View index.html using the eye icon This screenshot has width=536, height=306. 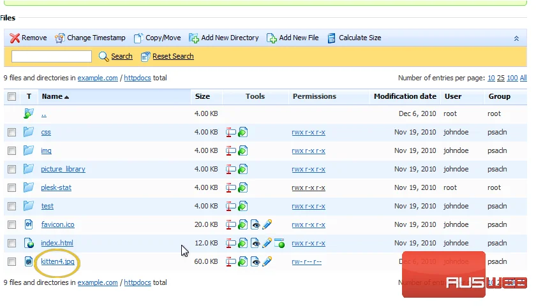(x=255, y=243)
